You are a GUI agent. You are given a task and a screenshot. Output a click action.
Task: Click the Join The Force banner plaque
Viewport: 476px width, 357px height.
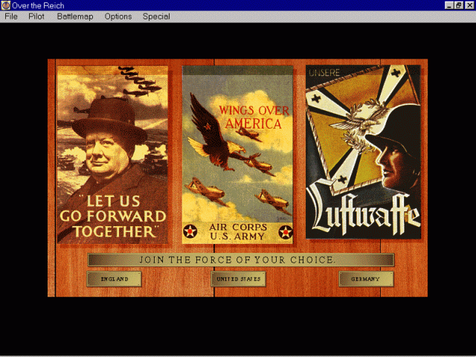(241, 260)
